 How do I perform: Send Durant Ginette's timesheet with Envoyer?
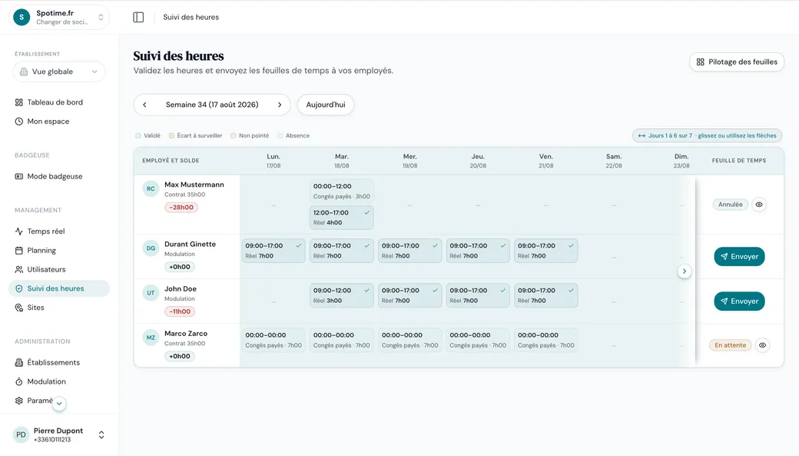tap(739, 257)
